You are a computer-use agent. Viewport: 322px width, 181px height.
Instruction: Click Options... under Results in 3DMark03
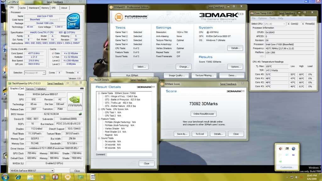click(235, 67)
